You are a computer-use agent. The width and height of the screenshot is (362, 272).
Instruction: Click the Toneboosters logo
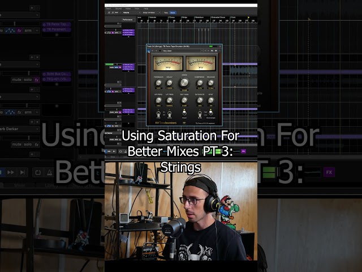click(x=166, y=123)
